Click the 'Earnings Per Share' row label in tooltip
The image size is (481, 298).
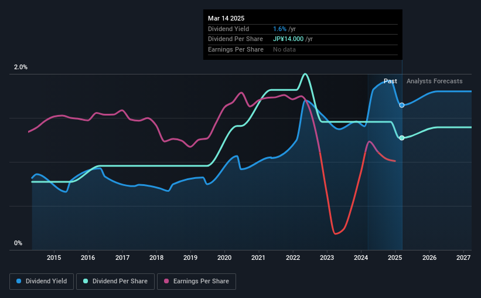[236, 49]
